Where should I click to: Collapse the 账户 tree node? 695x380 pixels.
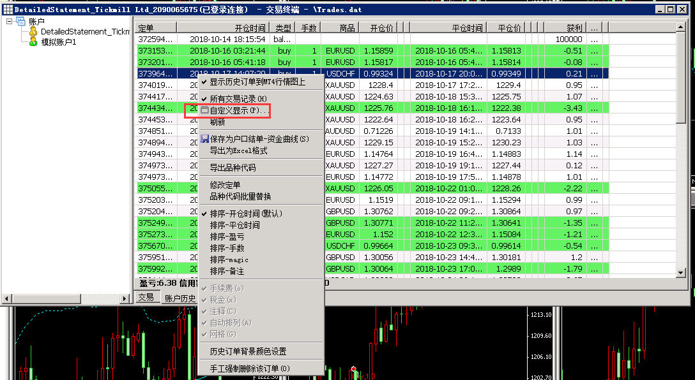point(9,22)
